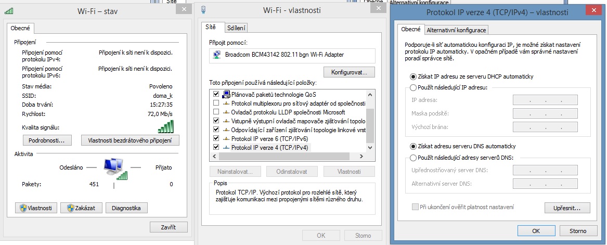Click Zavřít in Wi-Fi stav
607x245 pixels.
(169, 227)
